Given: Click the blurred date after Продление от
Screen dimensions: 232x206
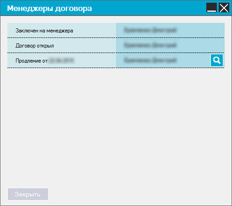Looking at the screenshot, I should click(61, 60).
